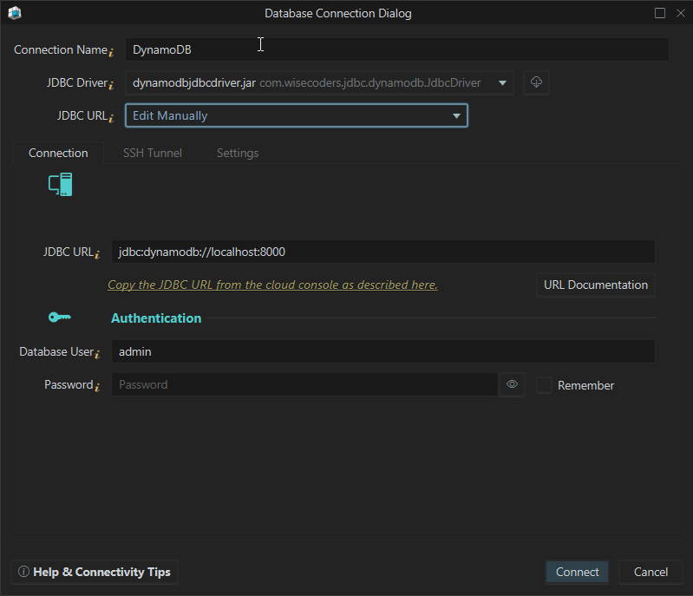Toggle password visibility with eye icon
The image size is (693, 596).
[x=512, y=384]
